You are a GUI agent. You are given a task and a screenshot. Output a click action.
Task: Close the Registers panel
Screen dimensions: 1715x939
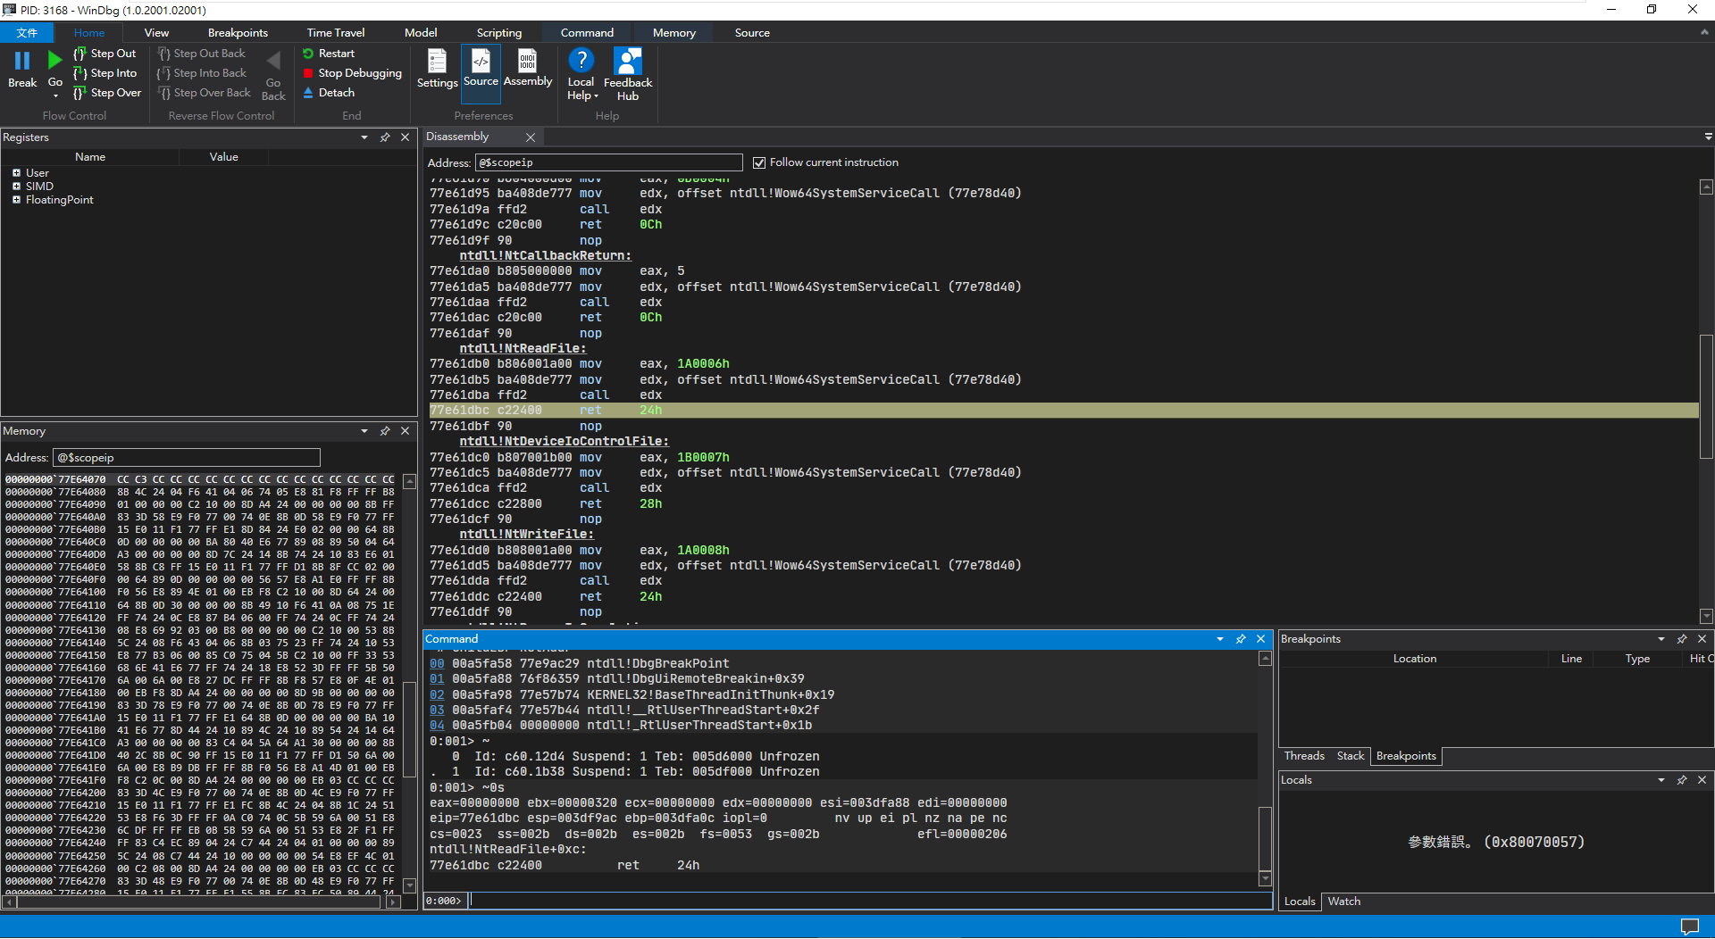pyautogui.click(x=406, y=137)
